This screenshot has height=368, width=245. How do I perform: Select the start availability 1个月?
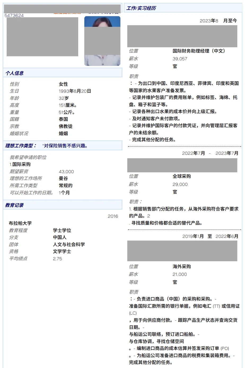[64, 193]
